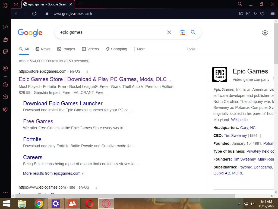The width and height of the screenshot is (278, 209).
Task: Open Epic Games Store main result
Action: (96, 79)
